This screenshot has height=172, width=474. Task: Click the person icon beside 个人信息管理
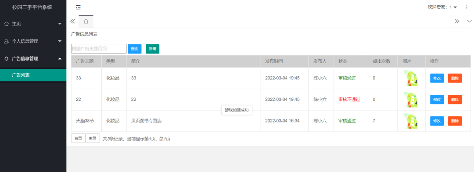(x=6, y=41)
